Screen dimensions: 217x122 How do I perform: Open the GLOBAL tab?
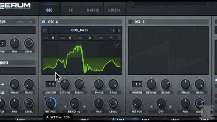click(114, 10)
